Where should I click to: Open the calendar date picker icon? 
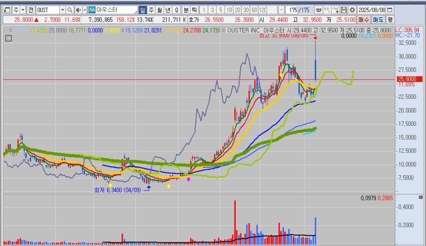[389, 10]
